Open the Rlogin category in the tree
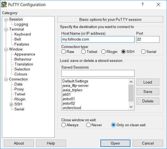Screen dimensions: 167x149 click(20, 99)
